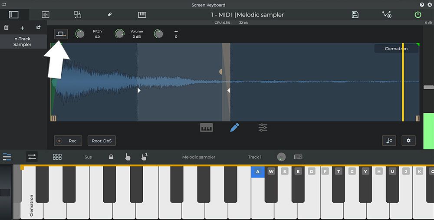The image size is (434, 220).
Task: Click the Volume knob
Action: (119, 34)
